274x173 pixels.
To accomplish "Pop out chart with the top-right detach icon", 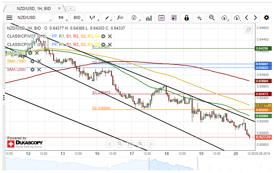I will (x=248, y=30).
